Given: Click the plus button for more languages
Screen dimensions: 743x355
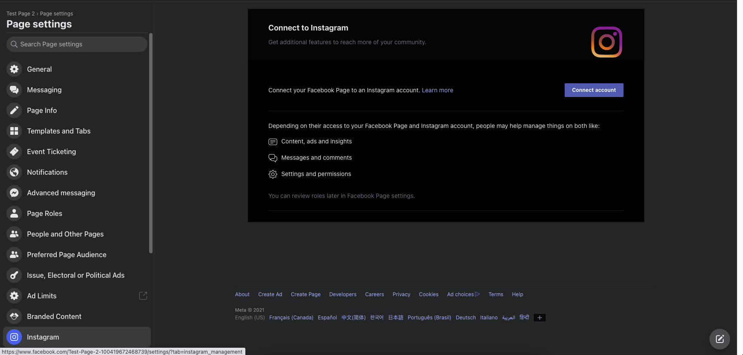Looking at the screenshot, I should [540, 318].
